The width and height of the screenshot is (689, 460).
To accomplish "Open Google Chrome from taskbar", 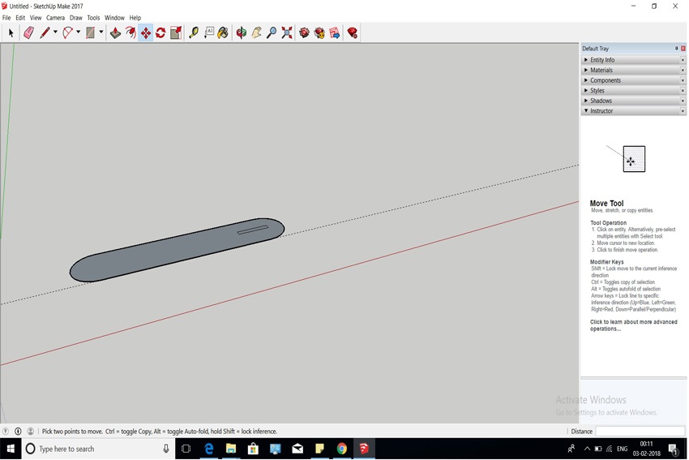I will click(341, 449).
